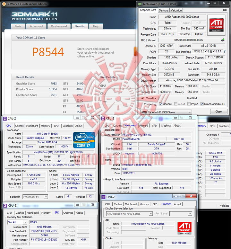This screenshot has height=249, width=231.
Task: Open the Graphics Card tab in GPU-Z
Action: (148, 10)
